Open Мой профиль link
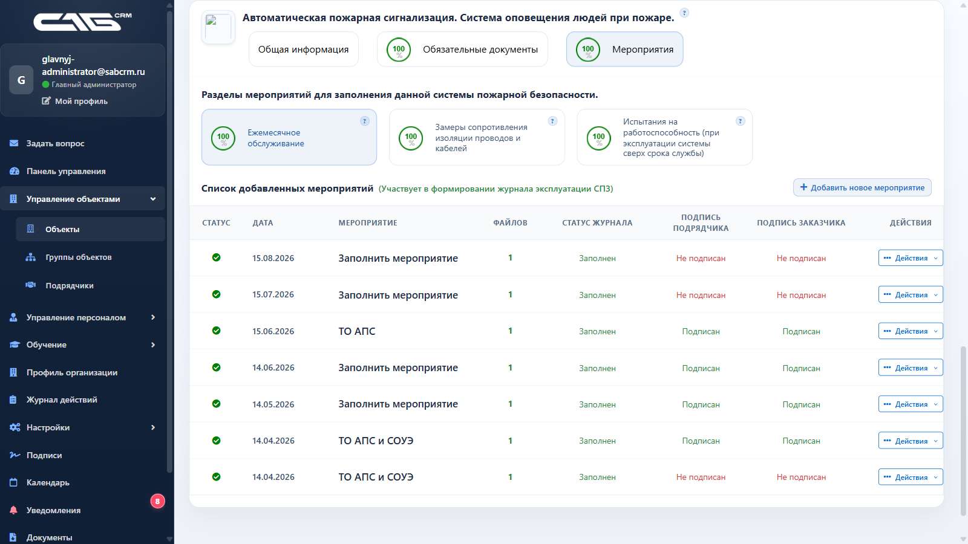The width and height of the screenshot is (968, 544). pyautogui.click(x=81, y=101)
